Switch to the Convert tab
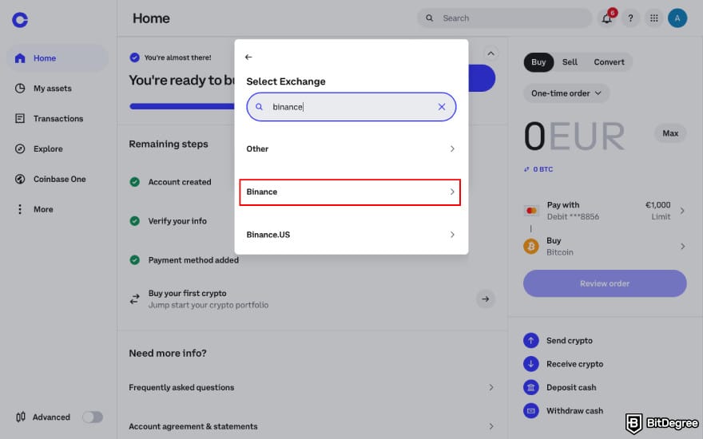The image size is (703, 439). [x=609, y=62]
